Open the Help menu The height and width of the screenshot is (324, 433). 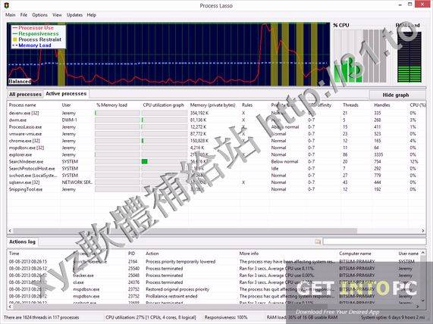pos(92,15)
